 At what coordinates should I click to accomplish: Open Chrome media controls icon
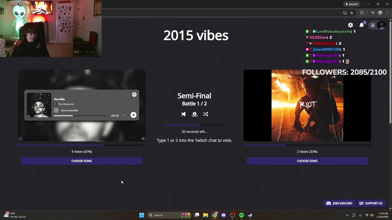[x=373, y=13]
